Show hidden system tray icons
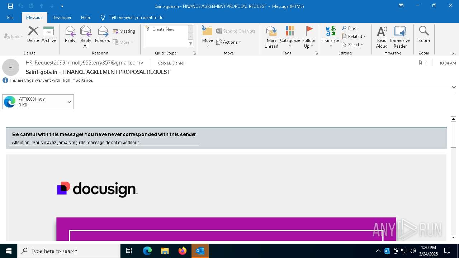Screen dimensions: 459x258 378,251
